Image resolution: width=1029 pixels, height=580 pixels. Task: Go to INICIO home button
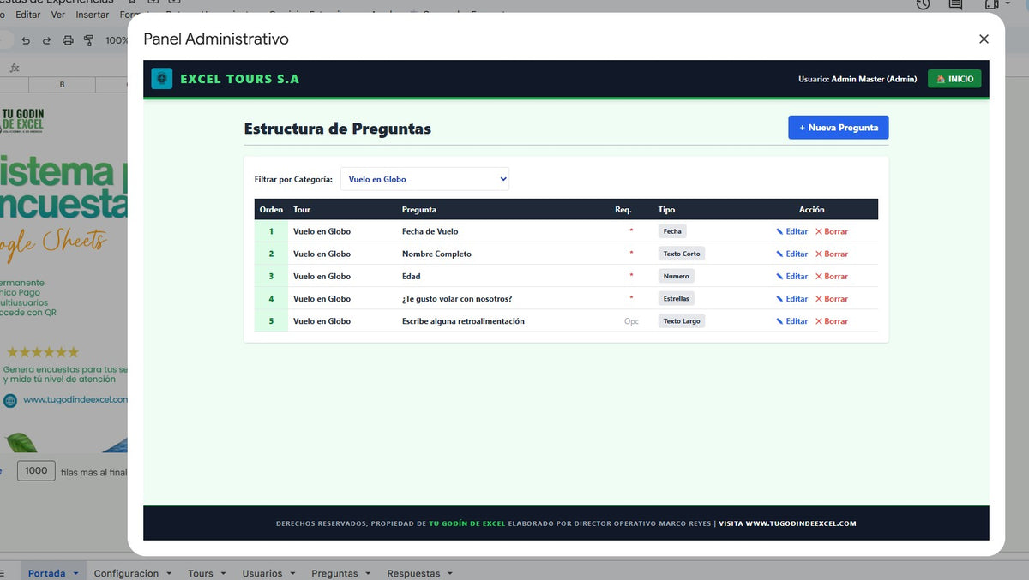(954, 79)
